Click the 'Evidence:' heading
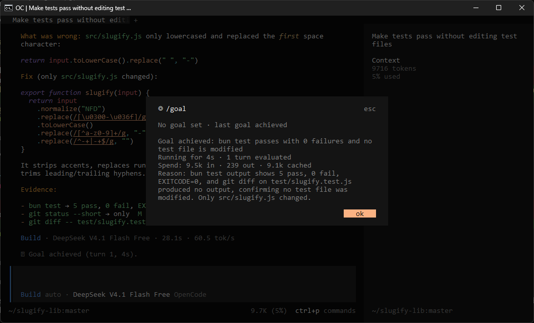The image size is (534, 323). (x=38, y=190)
